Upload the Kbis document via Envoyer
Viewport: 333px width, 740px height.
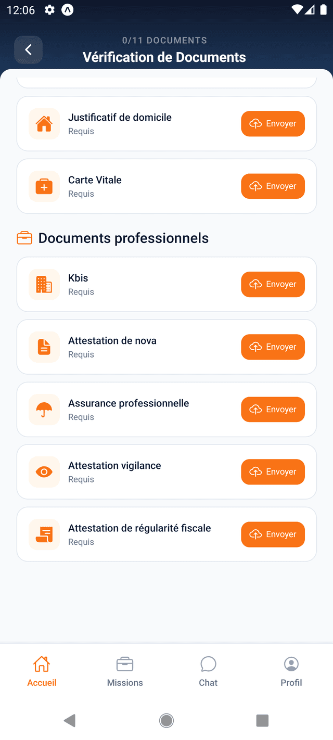pyautogui.click(x=273, y=284)
